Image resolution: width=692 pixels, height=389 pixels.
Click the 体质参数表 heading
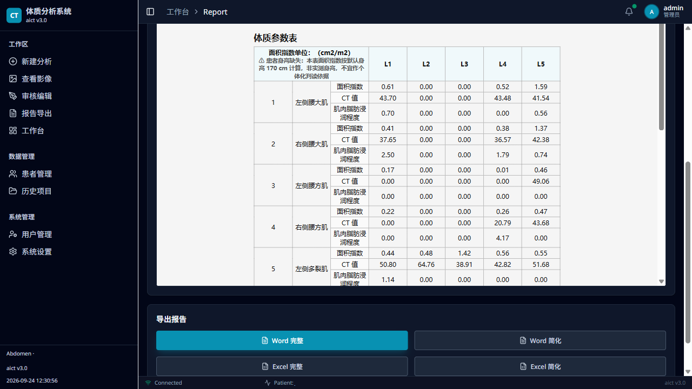[x=275, y=38]
